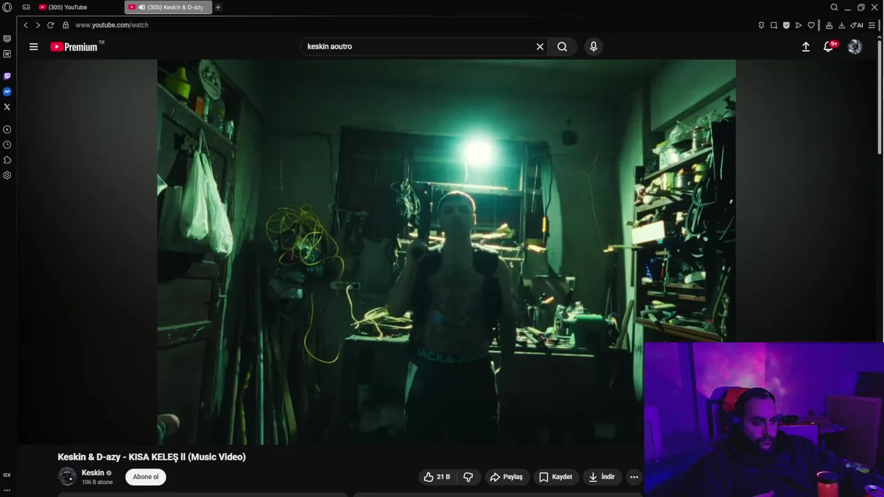This screenshot has height=497, width=884.
Task: Open sidebar Settings gear
Action: coord(7,175)
